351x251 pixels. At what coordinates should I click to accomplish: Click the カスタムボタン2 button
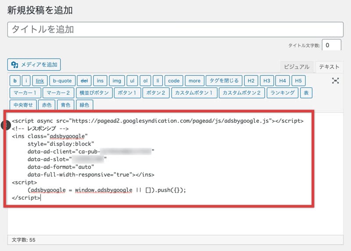click(242, 93)
